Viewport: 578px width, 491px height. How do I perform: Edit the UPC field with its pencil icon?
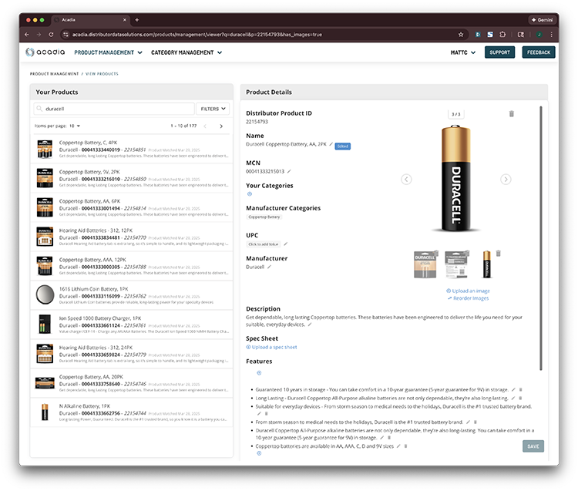pos(286,244)
